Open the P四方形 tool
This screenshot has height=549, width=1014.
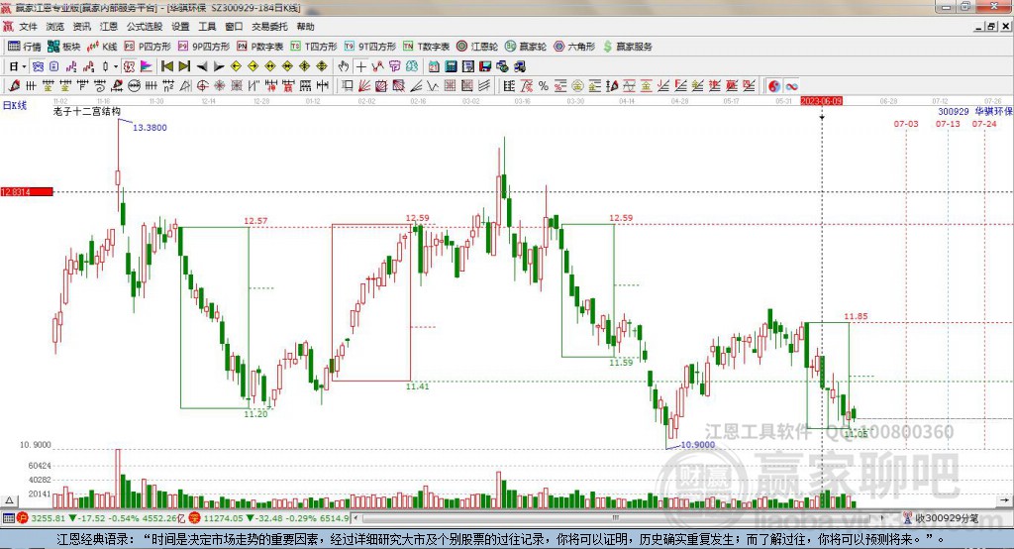(148, 47)
